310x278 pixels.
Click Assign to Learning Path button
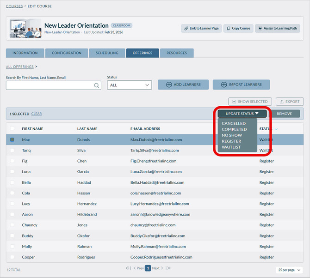tap(278, 29)
